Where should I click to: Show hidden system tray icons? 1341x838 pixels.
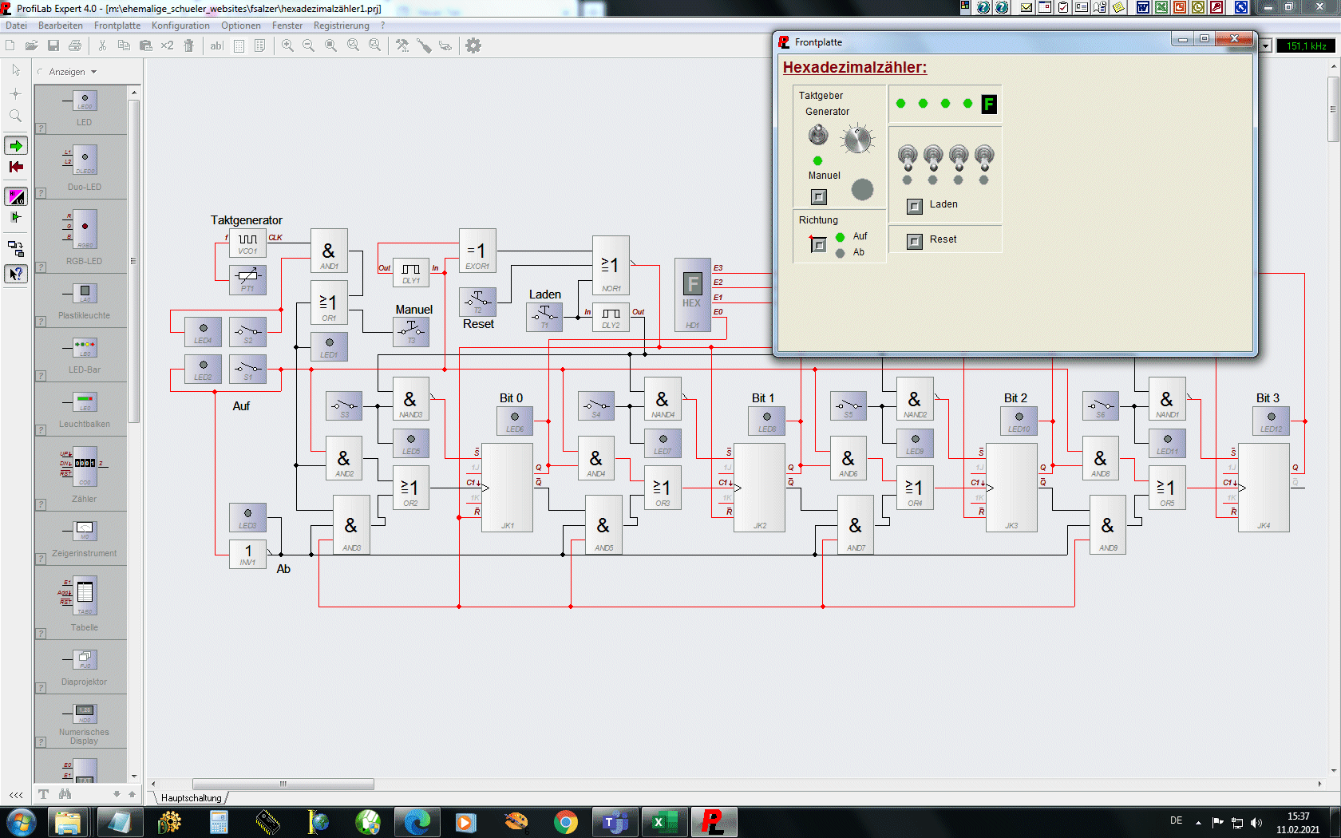1198,822
